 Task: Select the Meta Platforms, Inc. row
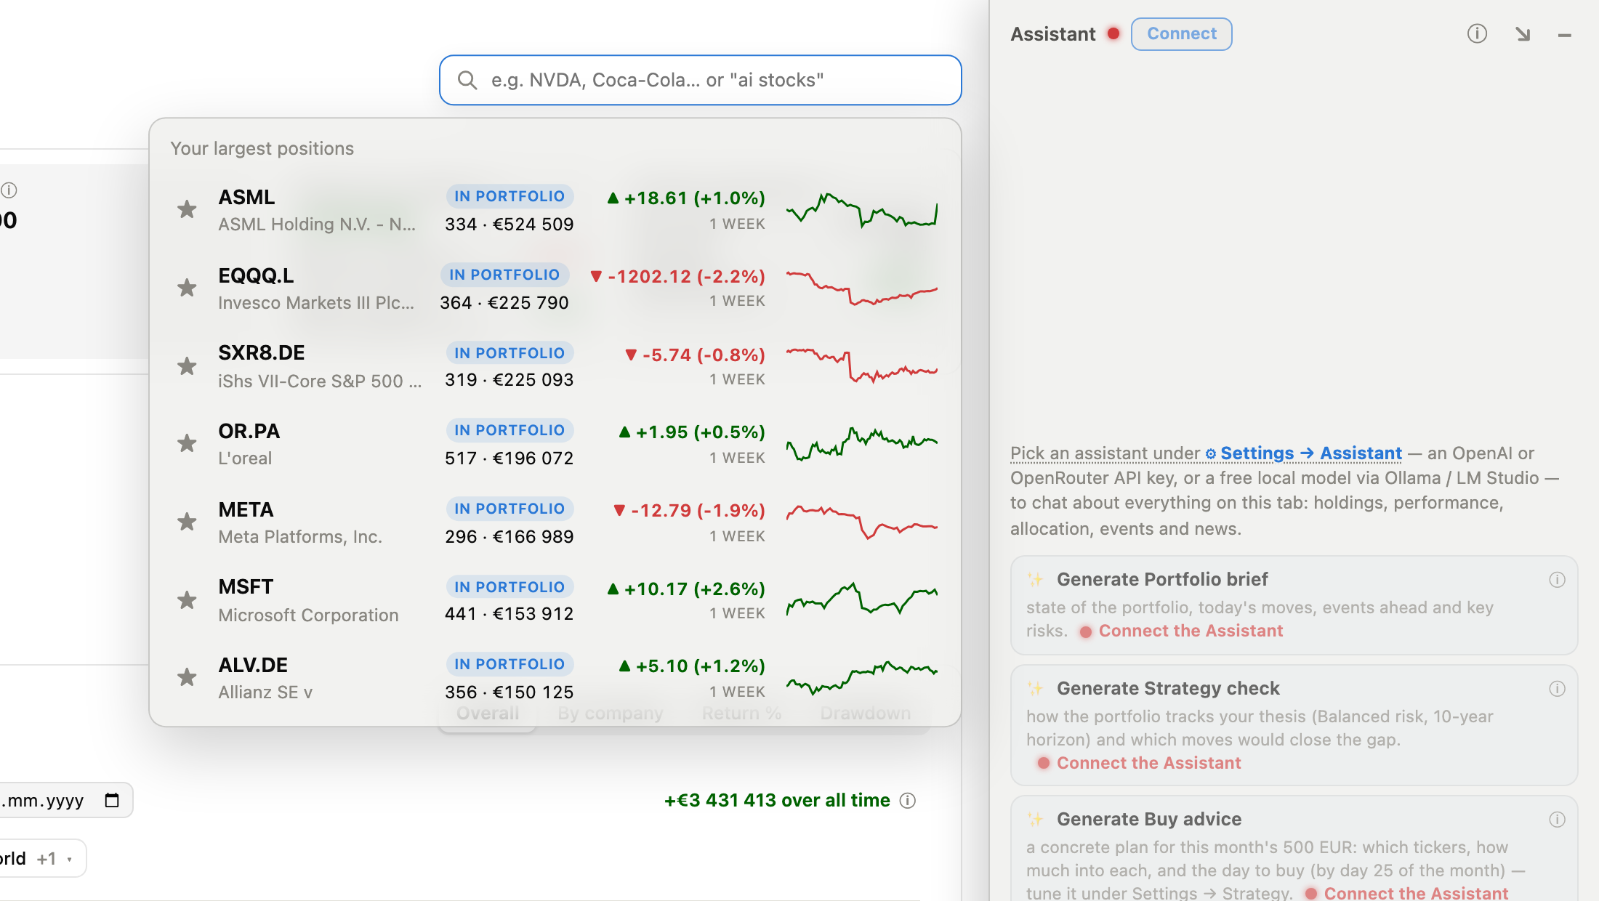[x=555, y=522]
